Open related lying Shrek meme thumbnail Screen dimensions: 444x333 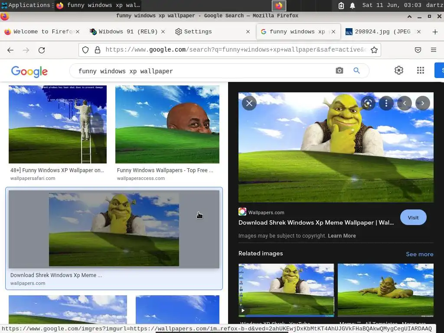(385, 290)
